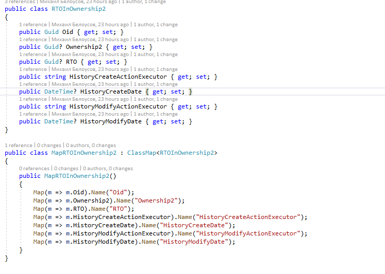Click MapRTOInOwnership2 name in class declaration
385x274 pixels.
[84, 153]
